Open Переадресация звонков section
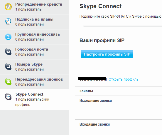 [35, 82]
